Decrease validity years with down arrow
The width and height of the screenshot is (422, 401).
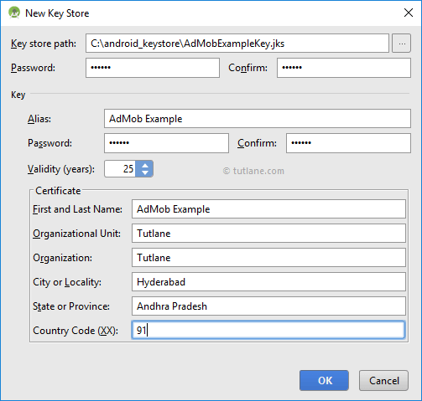(x=145, y=172)
